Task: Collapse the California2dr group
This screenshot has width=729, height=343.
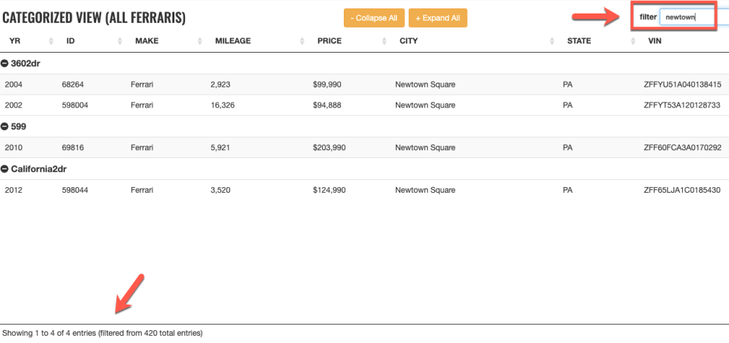Action: pyautogui.click(x=6, y=169)
